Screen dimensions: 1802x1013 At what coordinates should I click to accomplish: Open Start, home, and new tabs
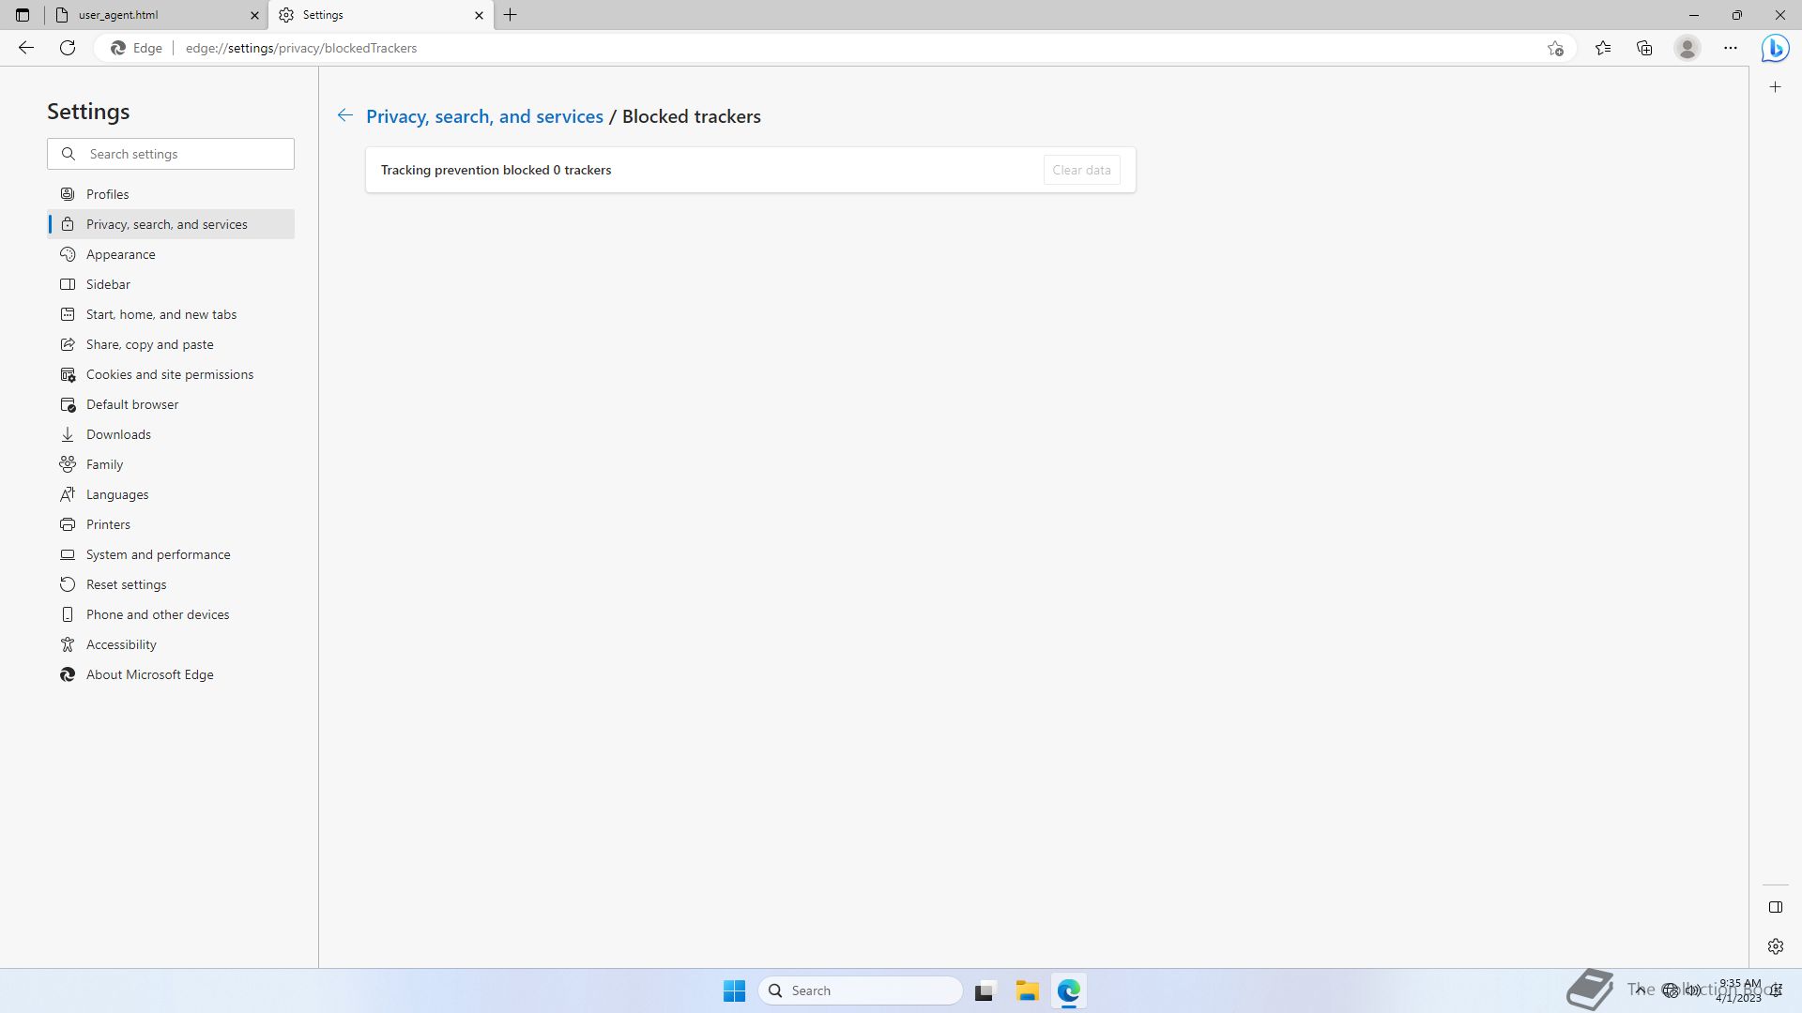pyautogui.click(x=171, y=314)
